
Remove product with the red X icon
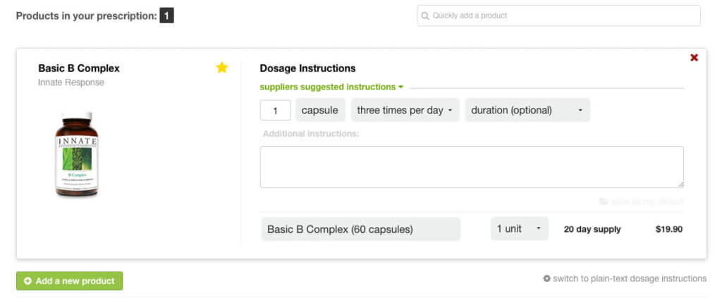tap(694, 58)
